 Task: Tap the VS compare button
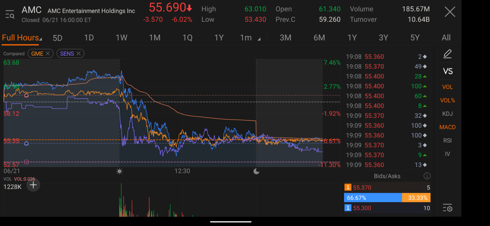click(x=448, y=71)
